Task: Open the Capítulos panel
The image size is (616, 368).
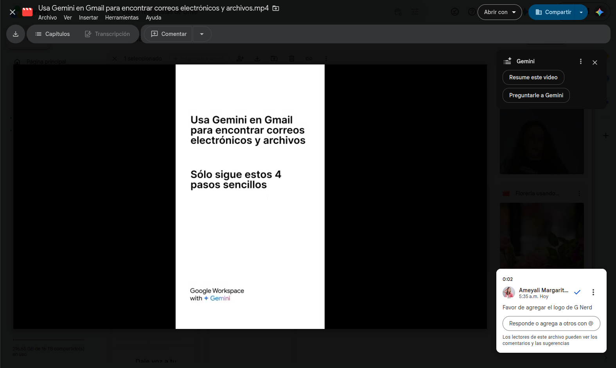Action: click(53, 34)
